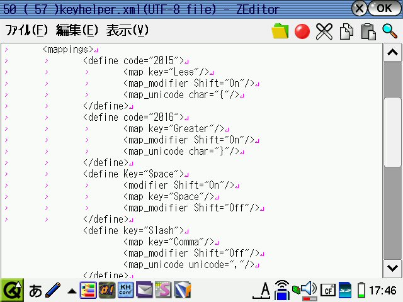The image size is (403, 302).
Task: Click the copy documents icon
Action: click(x=346, y=31)
